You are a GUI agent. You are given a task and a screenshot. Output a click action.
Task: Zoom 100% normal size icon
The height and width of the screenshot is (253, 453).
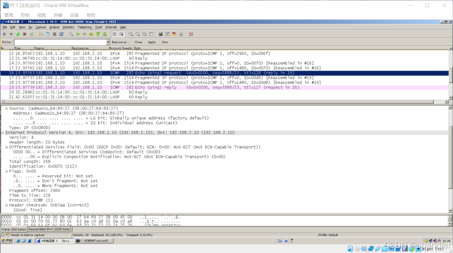pos(144,34)
